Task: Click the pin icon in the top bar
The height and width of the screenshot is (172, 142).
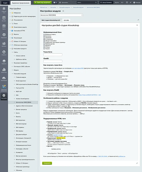Action: pos(131,2)
